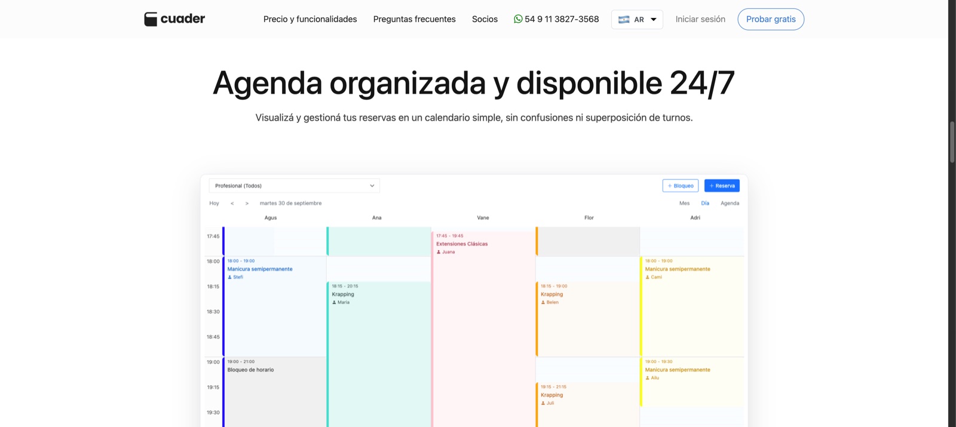
Task: Click the Argentina flag icon
Action: [624, 20]
